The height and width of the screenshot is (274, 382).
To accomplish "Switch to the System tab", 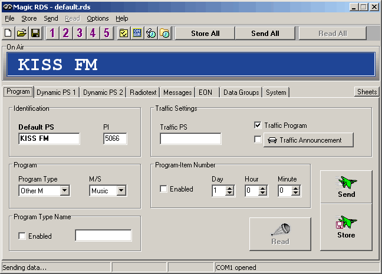I will click(276, 93).
